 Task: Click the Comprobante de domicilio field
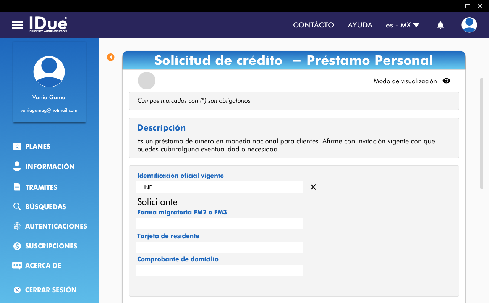[x=219, y=271]
